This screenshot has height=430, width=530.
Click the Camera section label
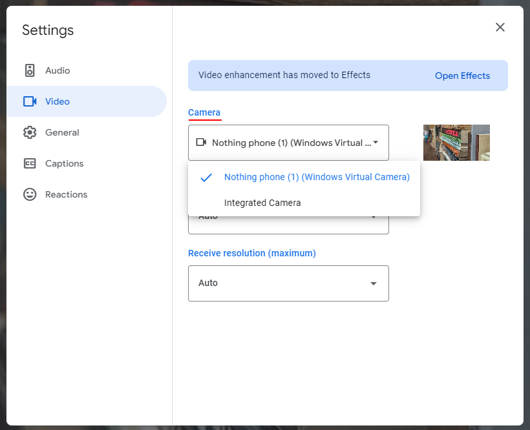point(204,112)
